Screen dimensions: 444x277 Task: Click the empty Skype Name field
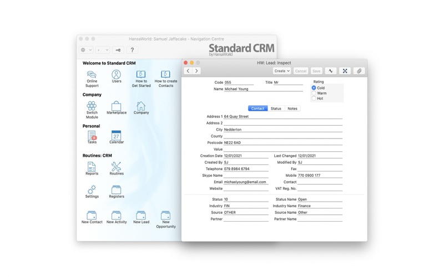[x=246, y=176]
